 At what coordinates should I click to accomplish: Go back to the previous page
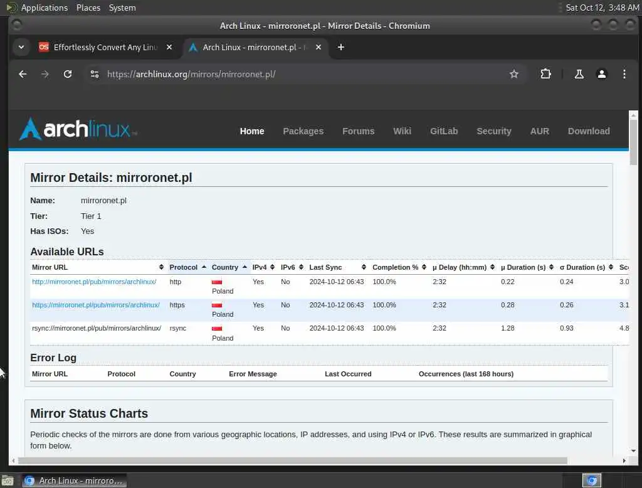[x=23, y=74]
